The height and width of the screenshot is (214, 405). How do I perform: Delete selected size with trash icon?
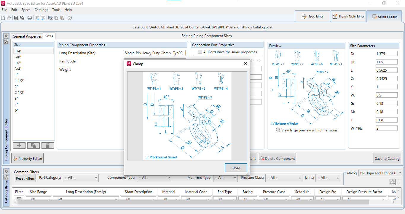pos(48,145)
